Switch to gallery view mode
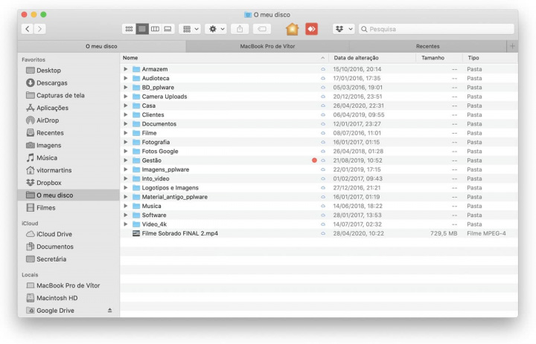The image size is (536, 344). click(x=167, y=29)
